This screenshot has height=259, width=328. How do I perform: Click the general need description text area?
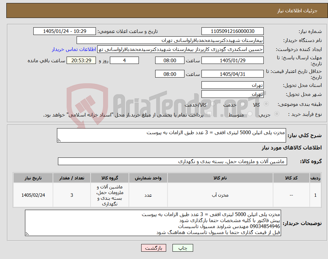click(x=171, y=135)
